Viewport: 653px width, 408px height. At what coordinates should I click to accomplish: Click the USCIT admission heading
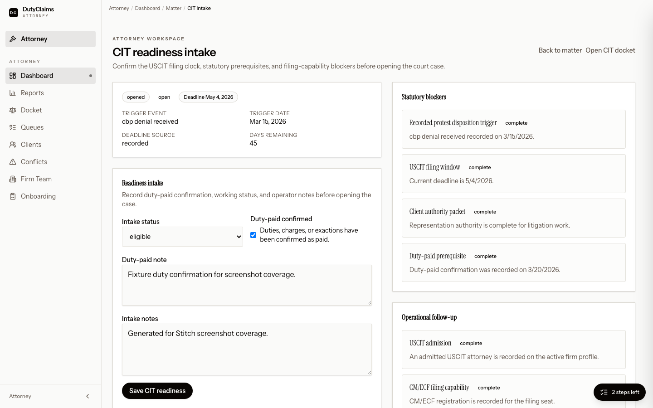[430, 343]
